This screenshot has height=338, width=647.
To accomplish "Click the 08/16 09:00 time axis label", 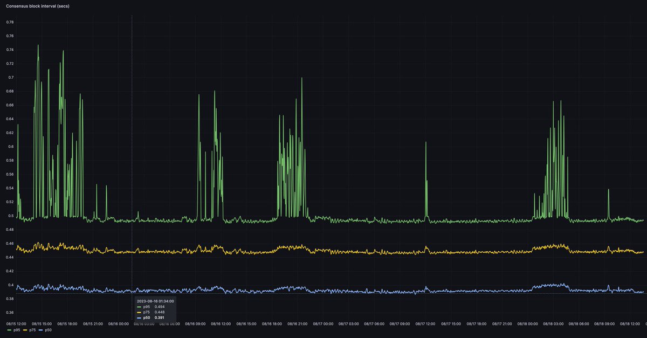I will (195, 323).
